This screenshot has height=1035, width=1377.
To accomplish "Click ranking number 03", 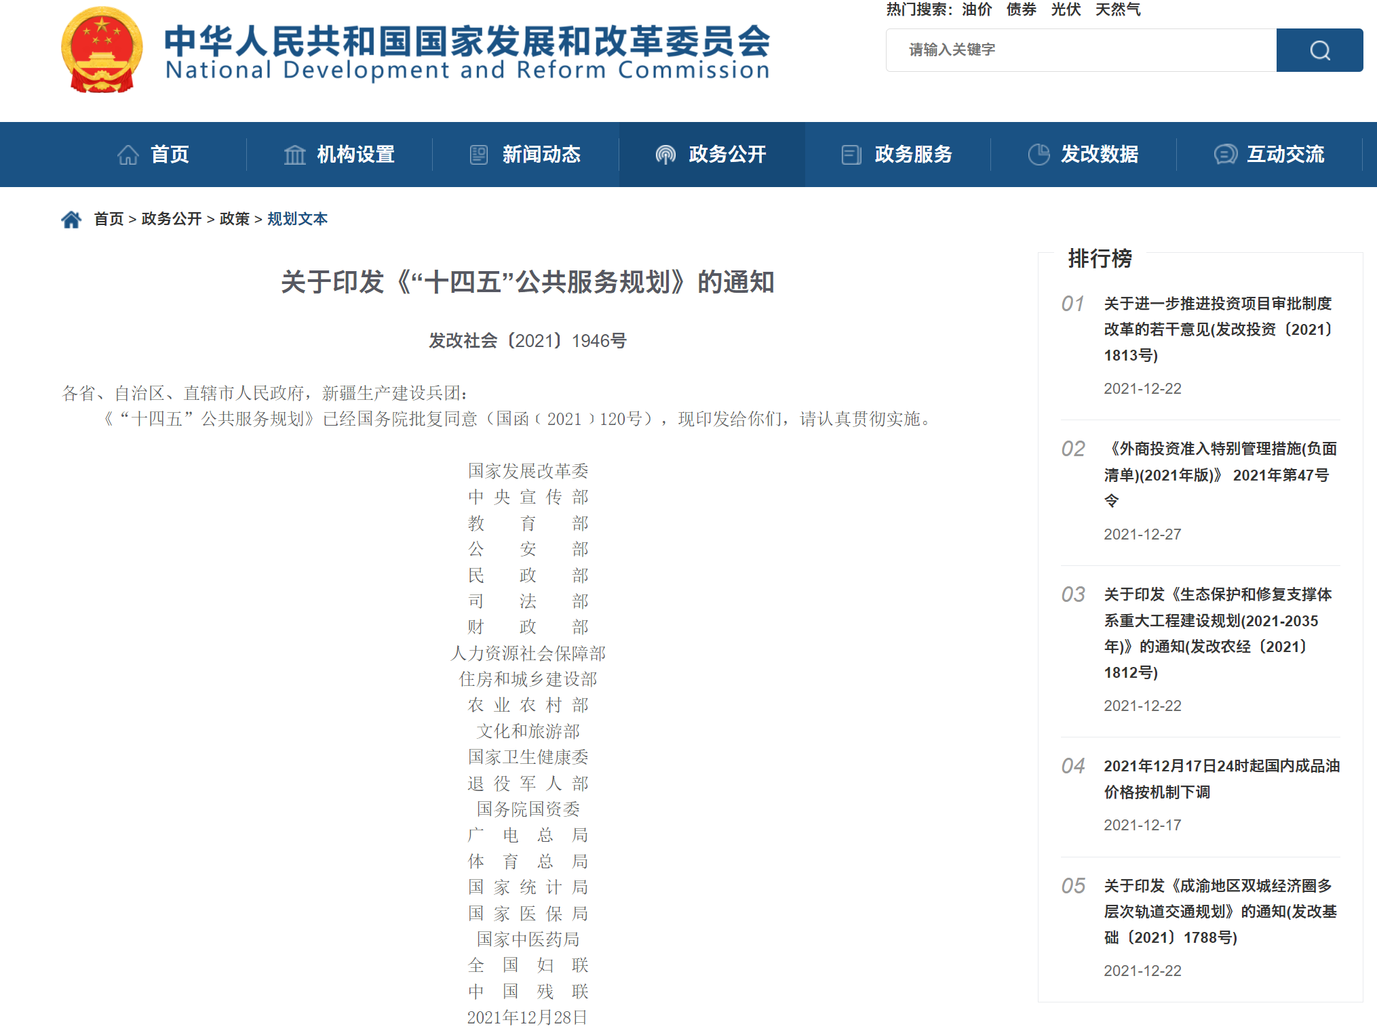I will [x=1073, y=594].
